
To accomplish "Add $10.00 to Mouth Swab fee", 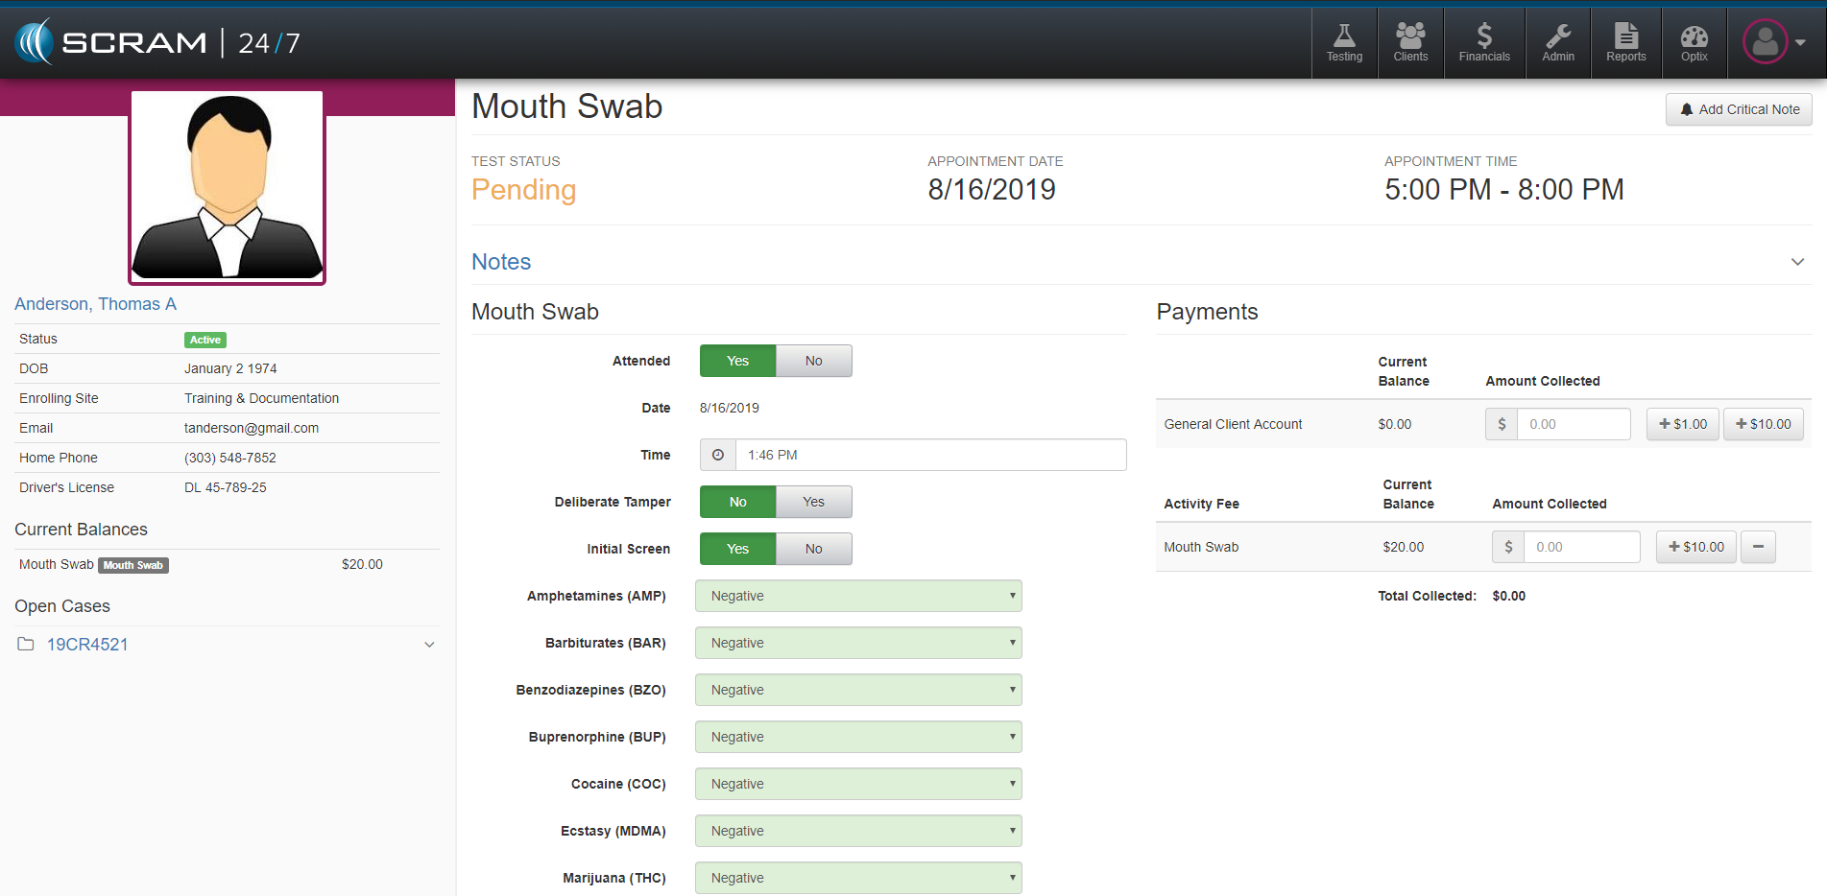I will (1695, 547).
